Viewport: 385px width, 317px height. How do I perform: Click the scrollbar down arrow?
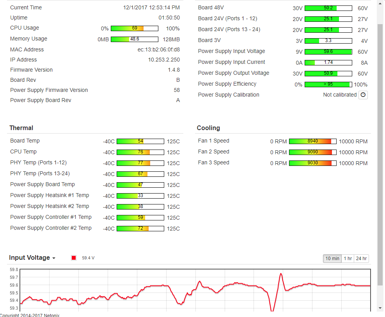click(x=380, y=308)
